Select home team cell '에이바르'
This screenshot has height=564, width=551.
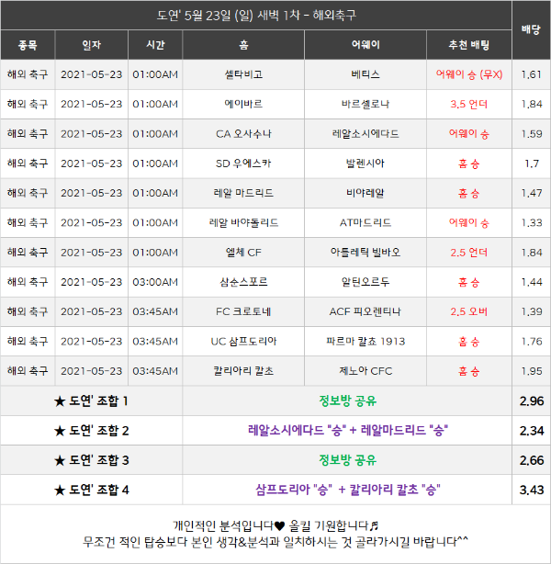point(243,104)
